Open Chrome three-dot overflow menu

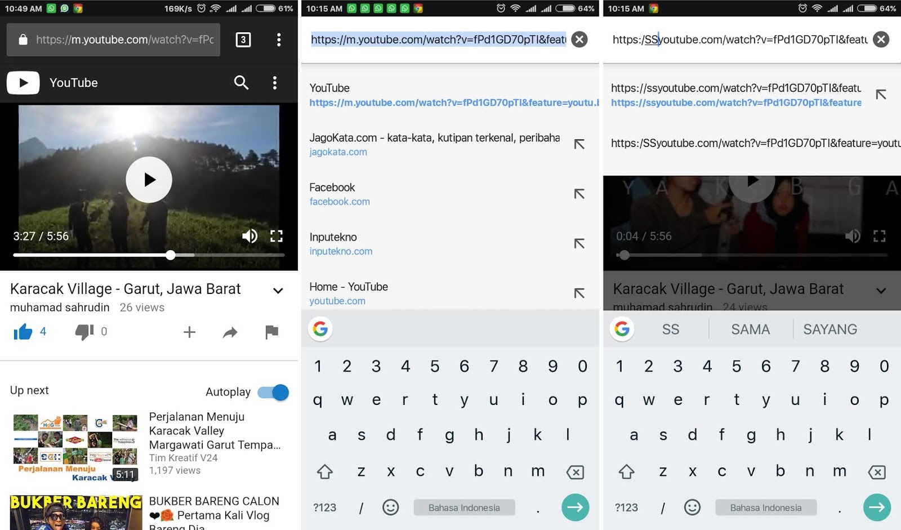(x=279, y=39)
